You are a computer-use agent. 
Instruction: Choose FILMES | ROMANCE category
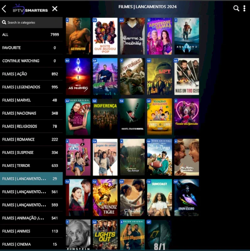pos(31,139)
